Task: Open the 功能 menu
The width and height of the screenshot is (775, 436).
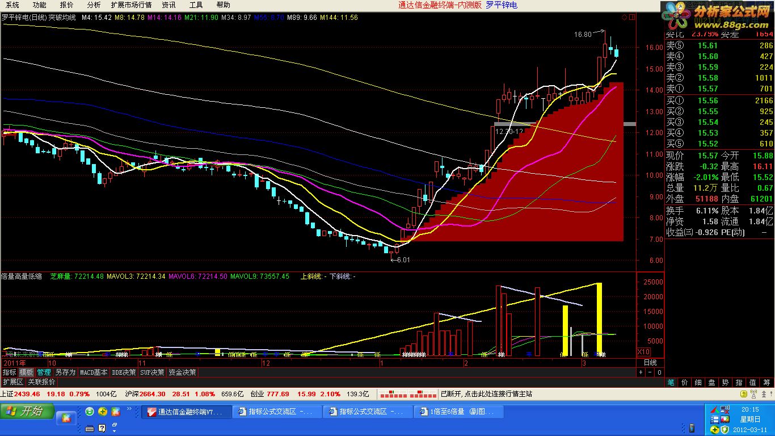Action: pos(39,5)
